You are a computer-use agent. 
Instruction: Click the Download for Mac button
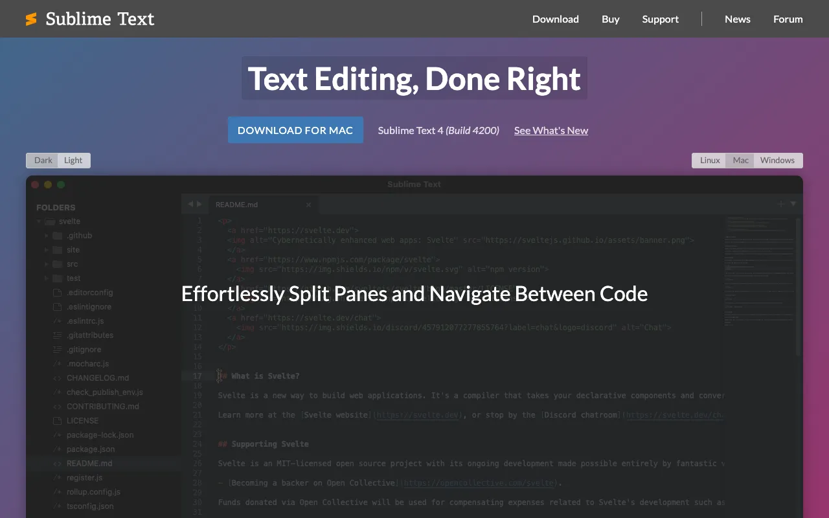tap(295, 129)
